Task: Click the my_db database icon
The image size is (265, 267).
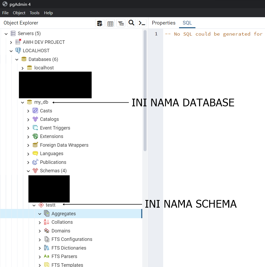Action: 30,102
